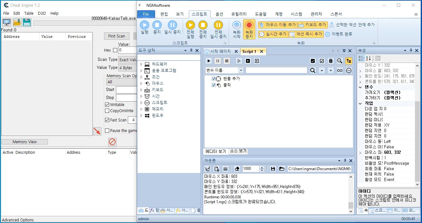The image size is (422, 223).
Task: Click zoom-out magnifier in script toolbar
Action: tap(340, 61)
